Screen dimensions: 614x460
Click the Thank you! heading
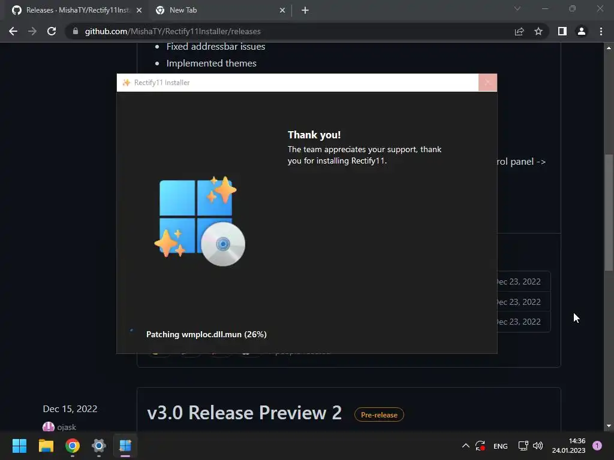click(314, 135)
